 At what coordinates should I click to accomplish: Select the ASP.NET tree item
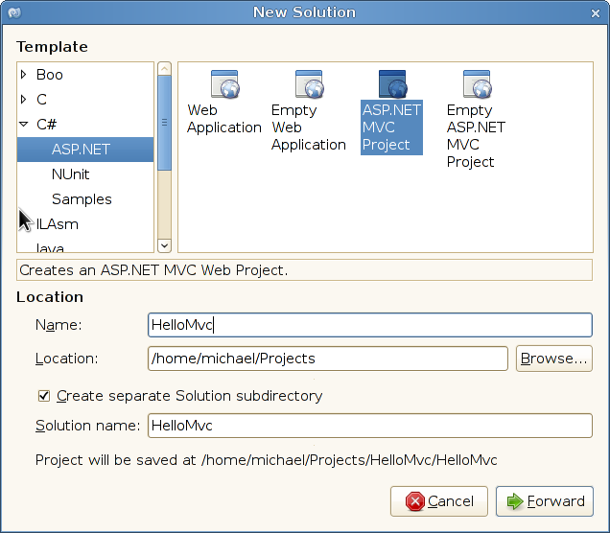[85, 150]
